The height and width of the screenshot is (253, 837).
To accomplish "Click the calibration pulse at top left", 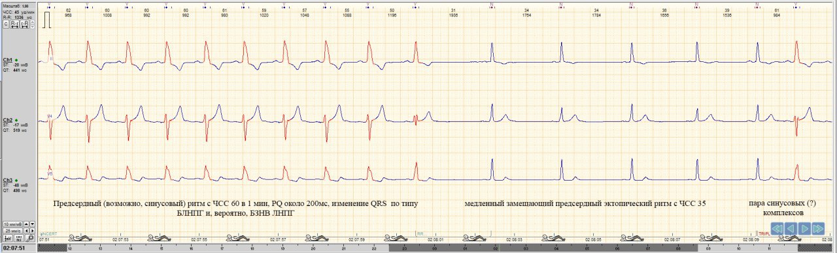I will pos(47,20).
